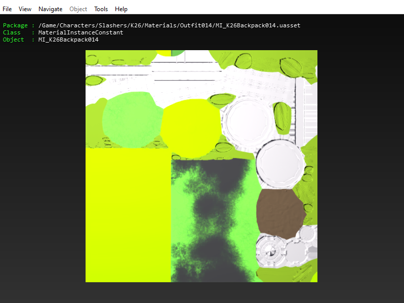The width and height of the screenshot is (404, 303).
Task: Open the File menu
Action: 7,9
